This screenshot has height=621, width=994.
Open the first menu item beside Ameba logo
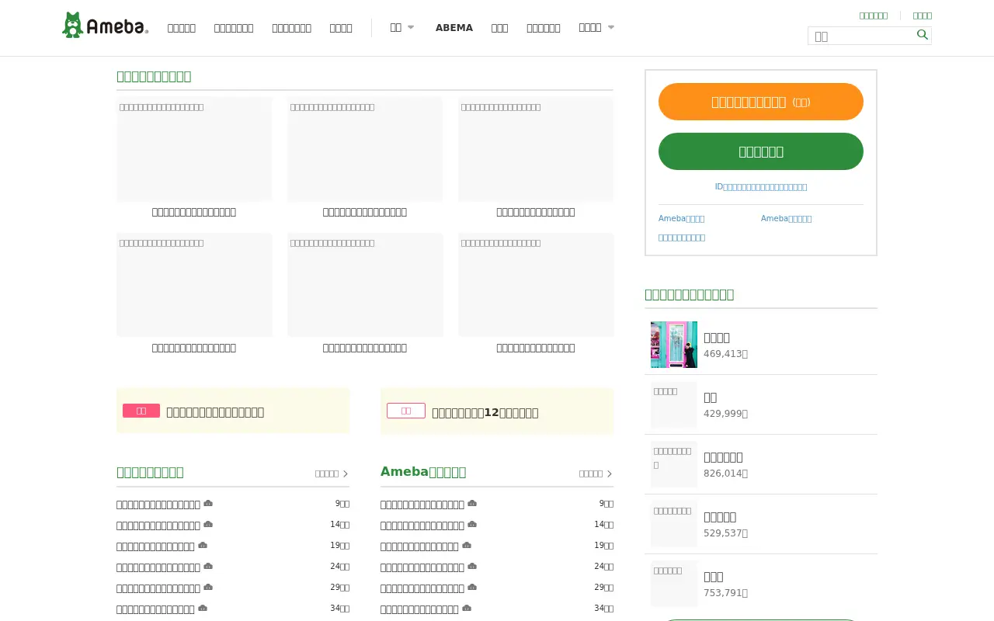pos(182,28)
